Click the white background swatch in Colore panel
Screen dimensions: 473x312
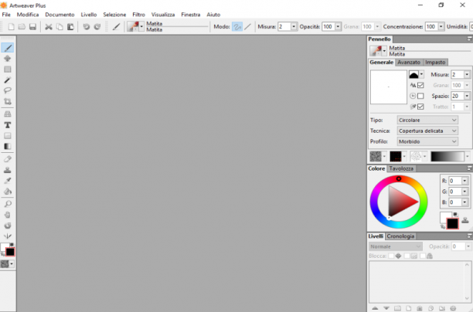[444, 215]
